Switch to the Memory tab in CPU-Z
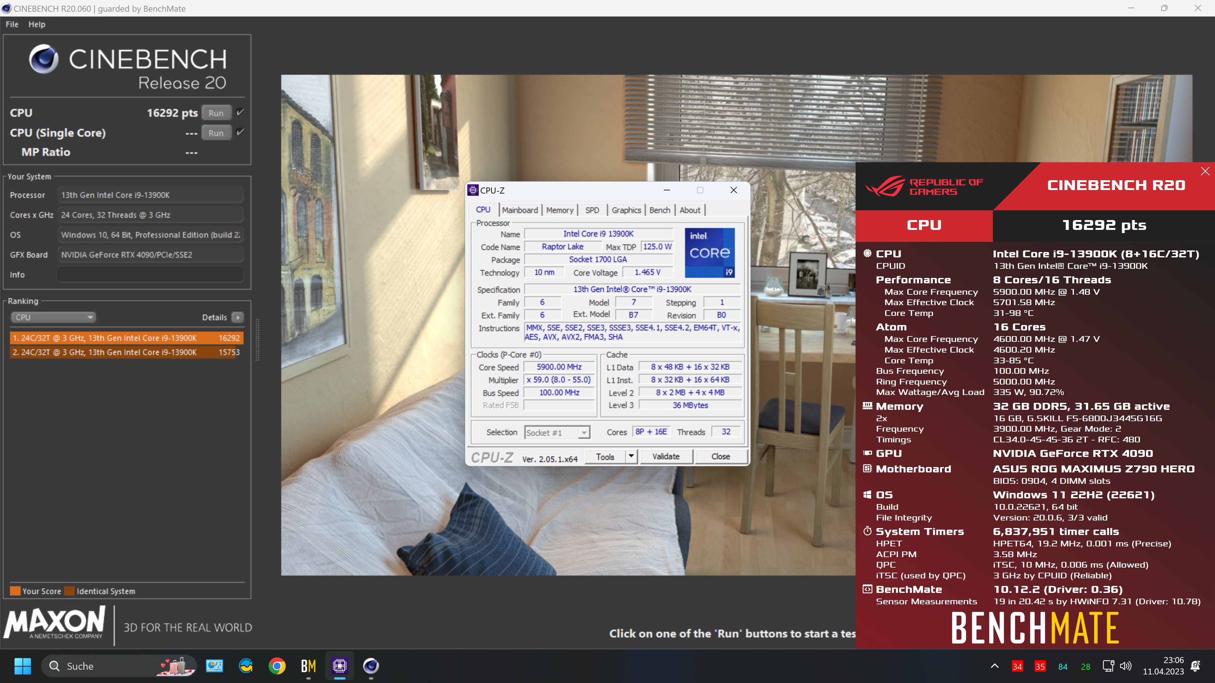1215x683 pixels. coord(560,210)
